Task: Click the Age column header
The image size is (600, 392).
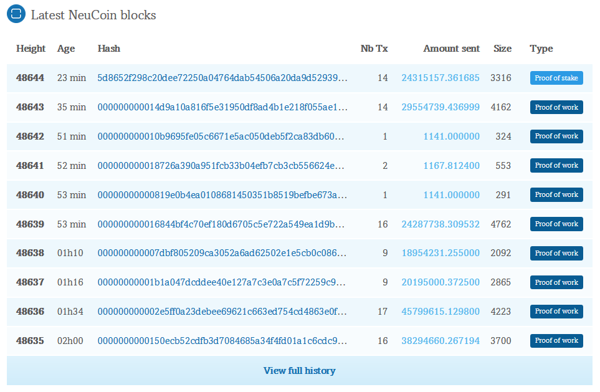Action: [x=66, y=49]
